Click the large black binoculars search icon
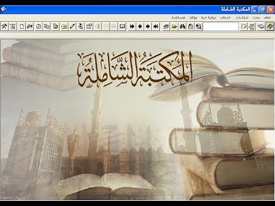 [x=182, y=26]
